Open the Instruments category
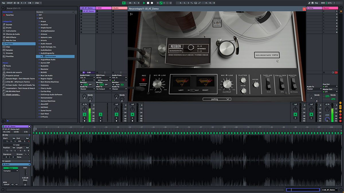This screenshot has height=193, width=344. (11, 31)
